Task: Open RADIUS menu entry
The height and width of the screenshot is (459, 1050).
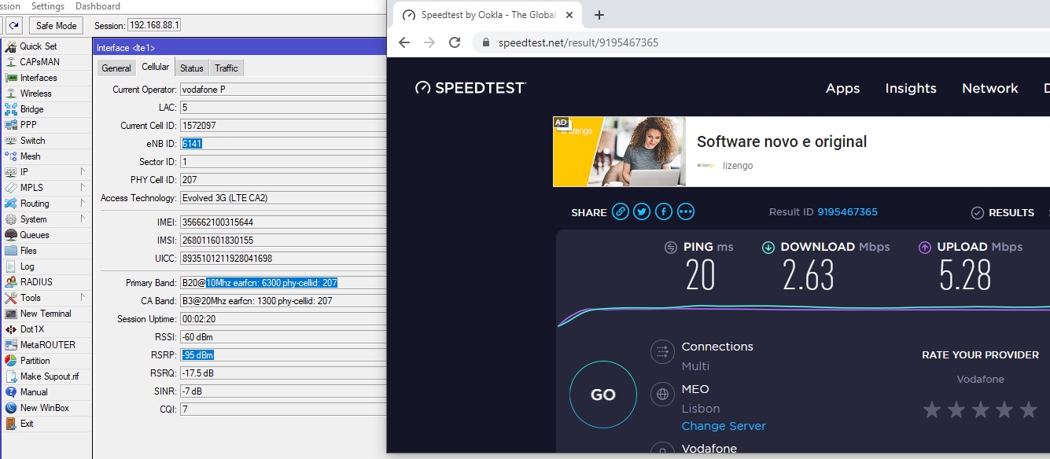Action: click(x=36, y=282)
